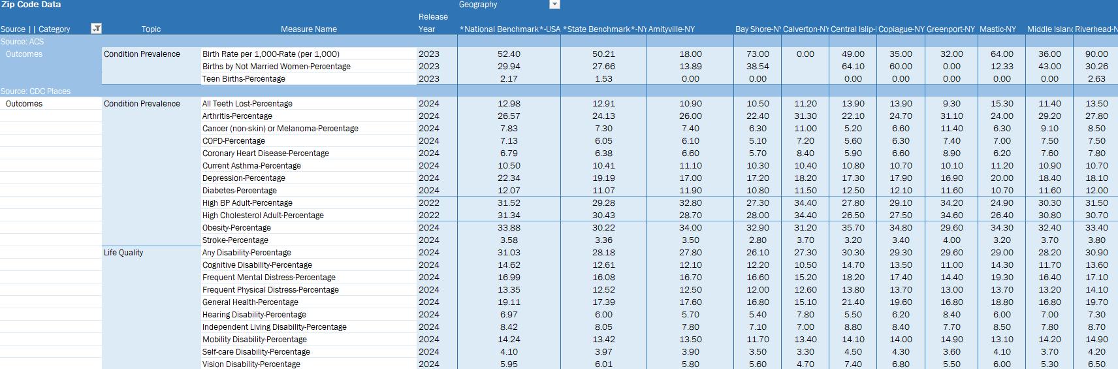The height and width of the screenshot is (369, 1118).
Task: Select 'Outcomes' under Source: CDC Places
Action: click(x=24, y=104)
